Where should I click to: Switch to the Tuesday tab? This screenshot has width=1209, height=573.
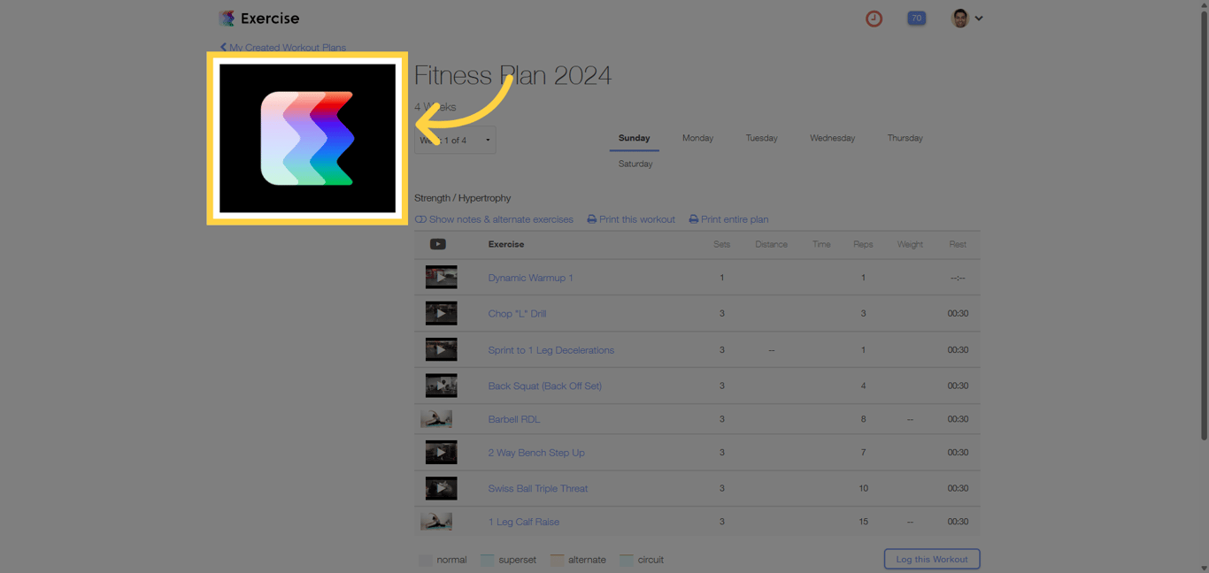click(x=761, y=138)
